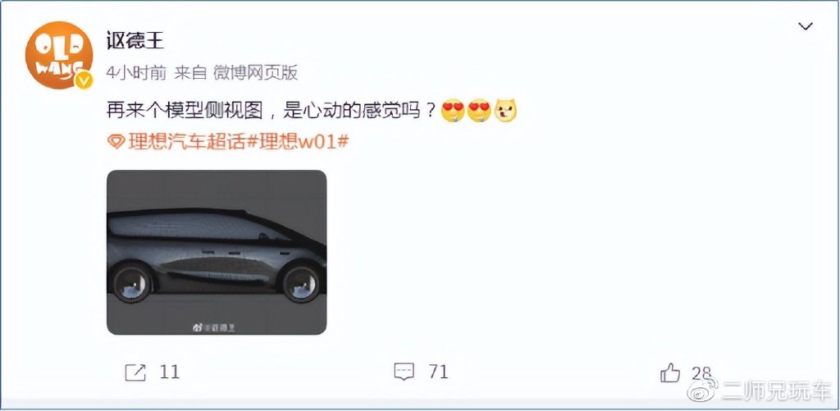The height and width of the screenshot is (411, 840).
Task: Open the 讴德王 username link
Action: (x=135, y=40)
